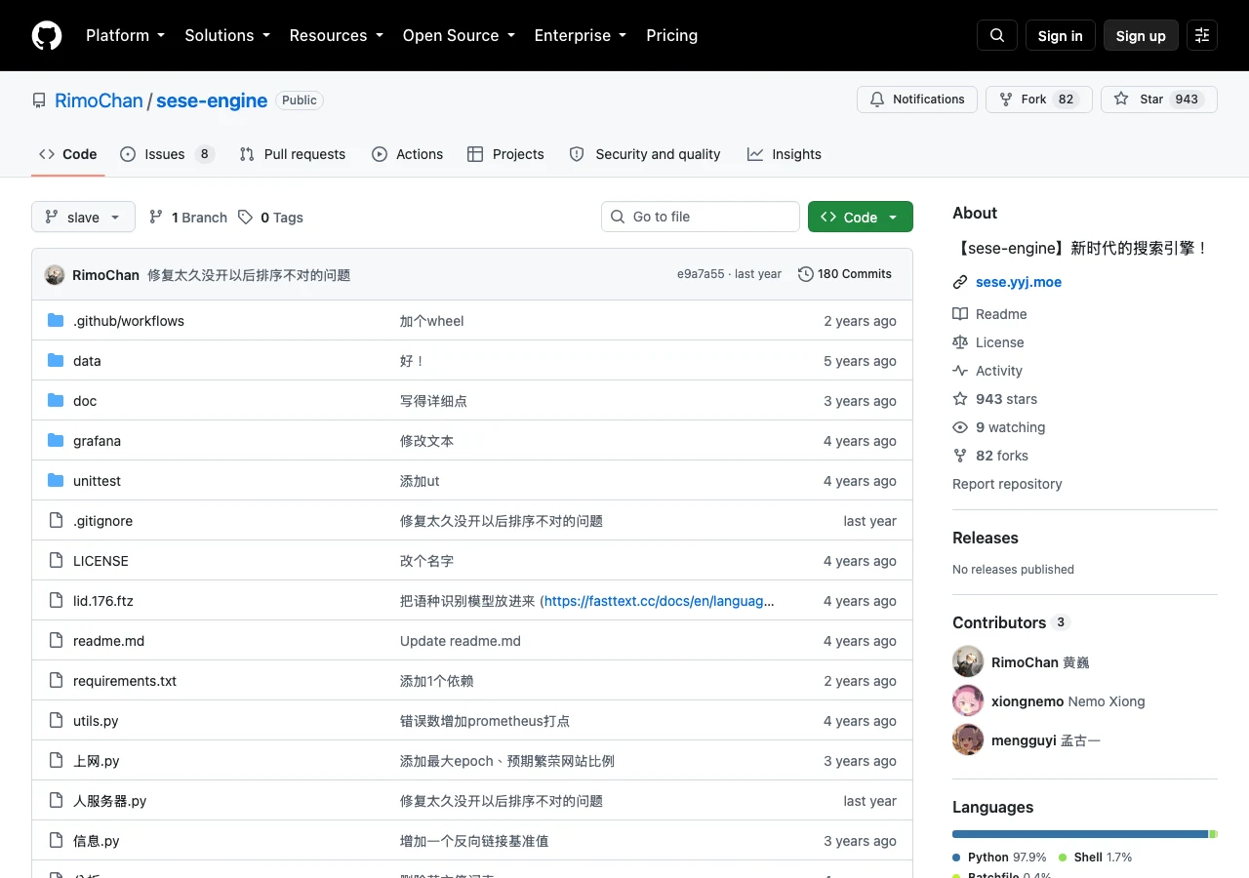The image size is (1249, 878).
Task: Click the file icon for LICENSE
Action: click(x=56, y=560)
